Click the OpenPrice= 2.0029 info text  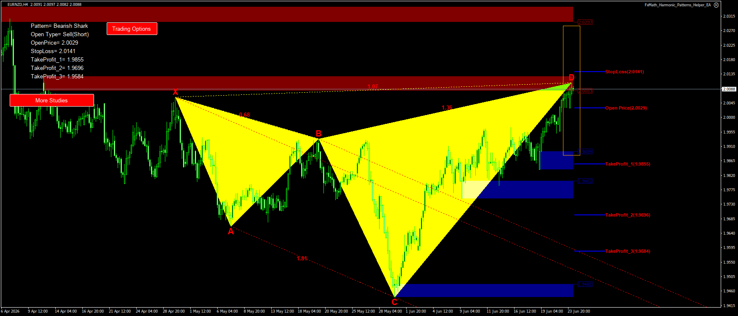pos(54,43)
